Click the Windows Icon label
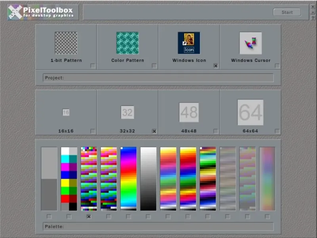317x238 pixels. [x=189, y=60]
